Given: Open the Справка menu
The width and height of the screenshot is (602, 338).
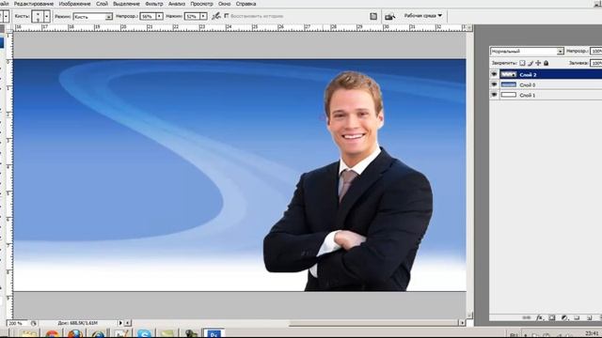Looking at the screenshot, I should [x=246, y=4].
